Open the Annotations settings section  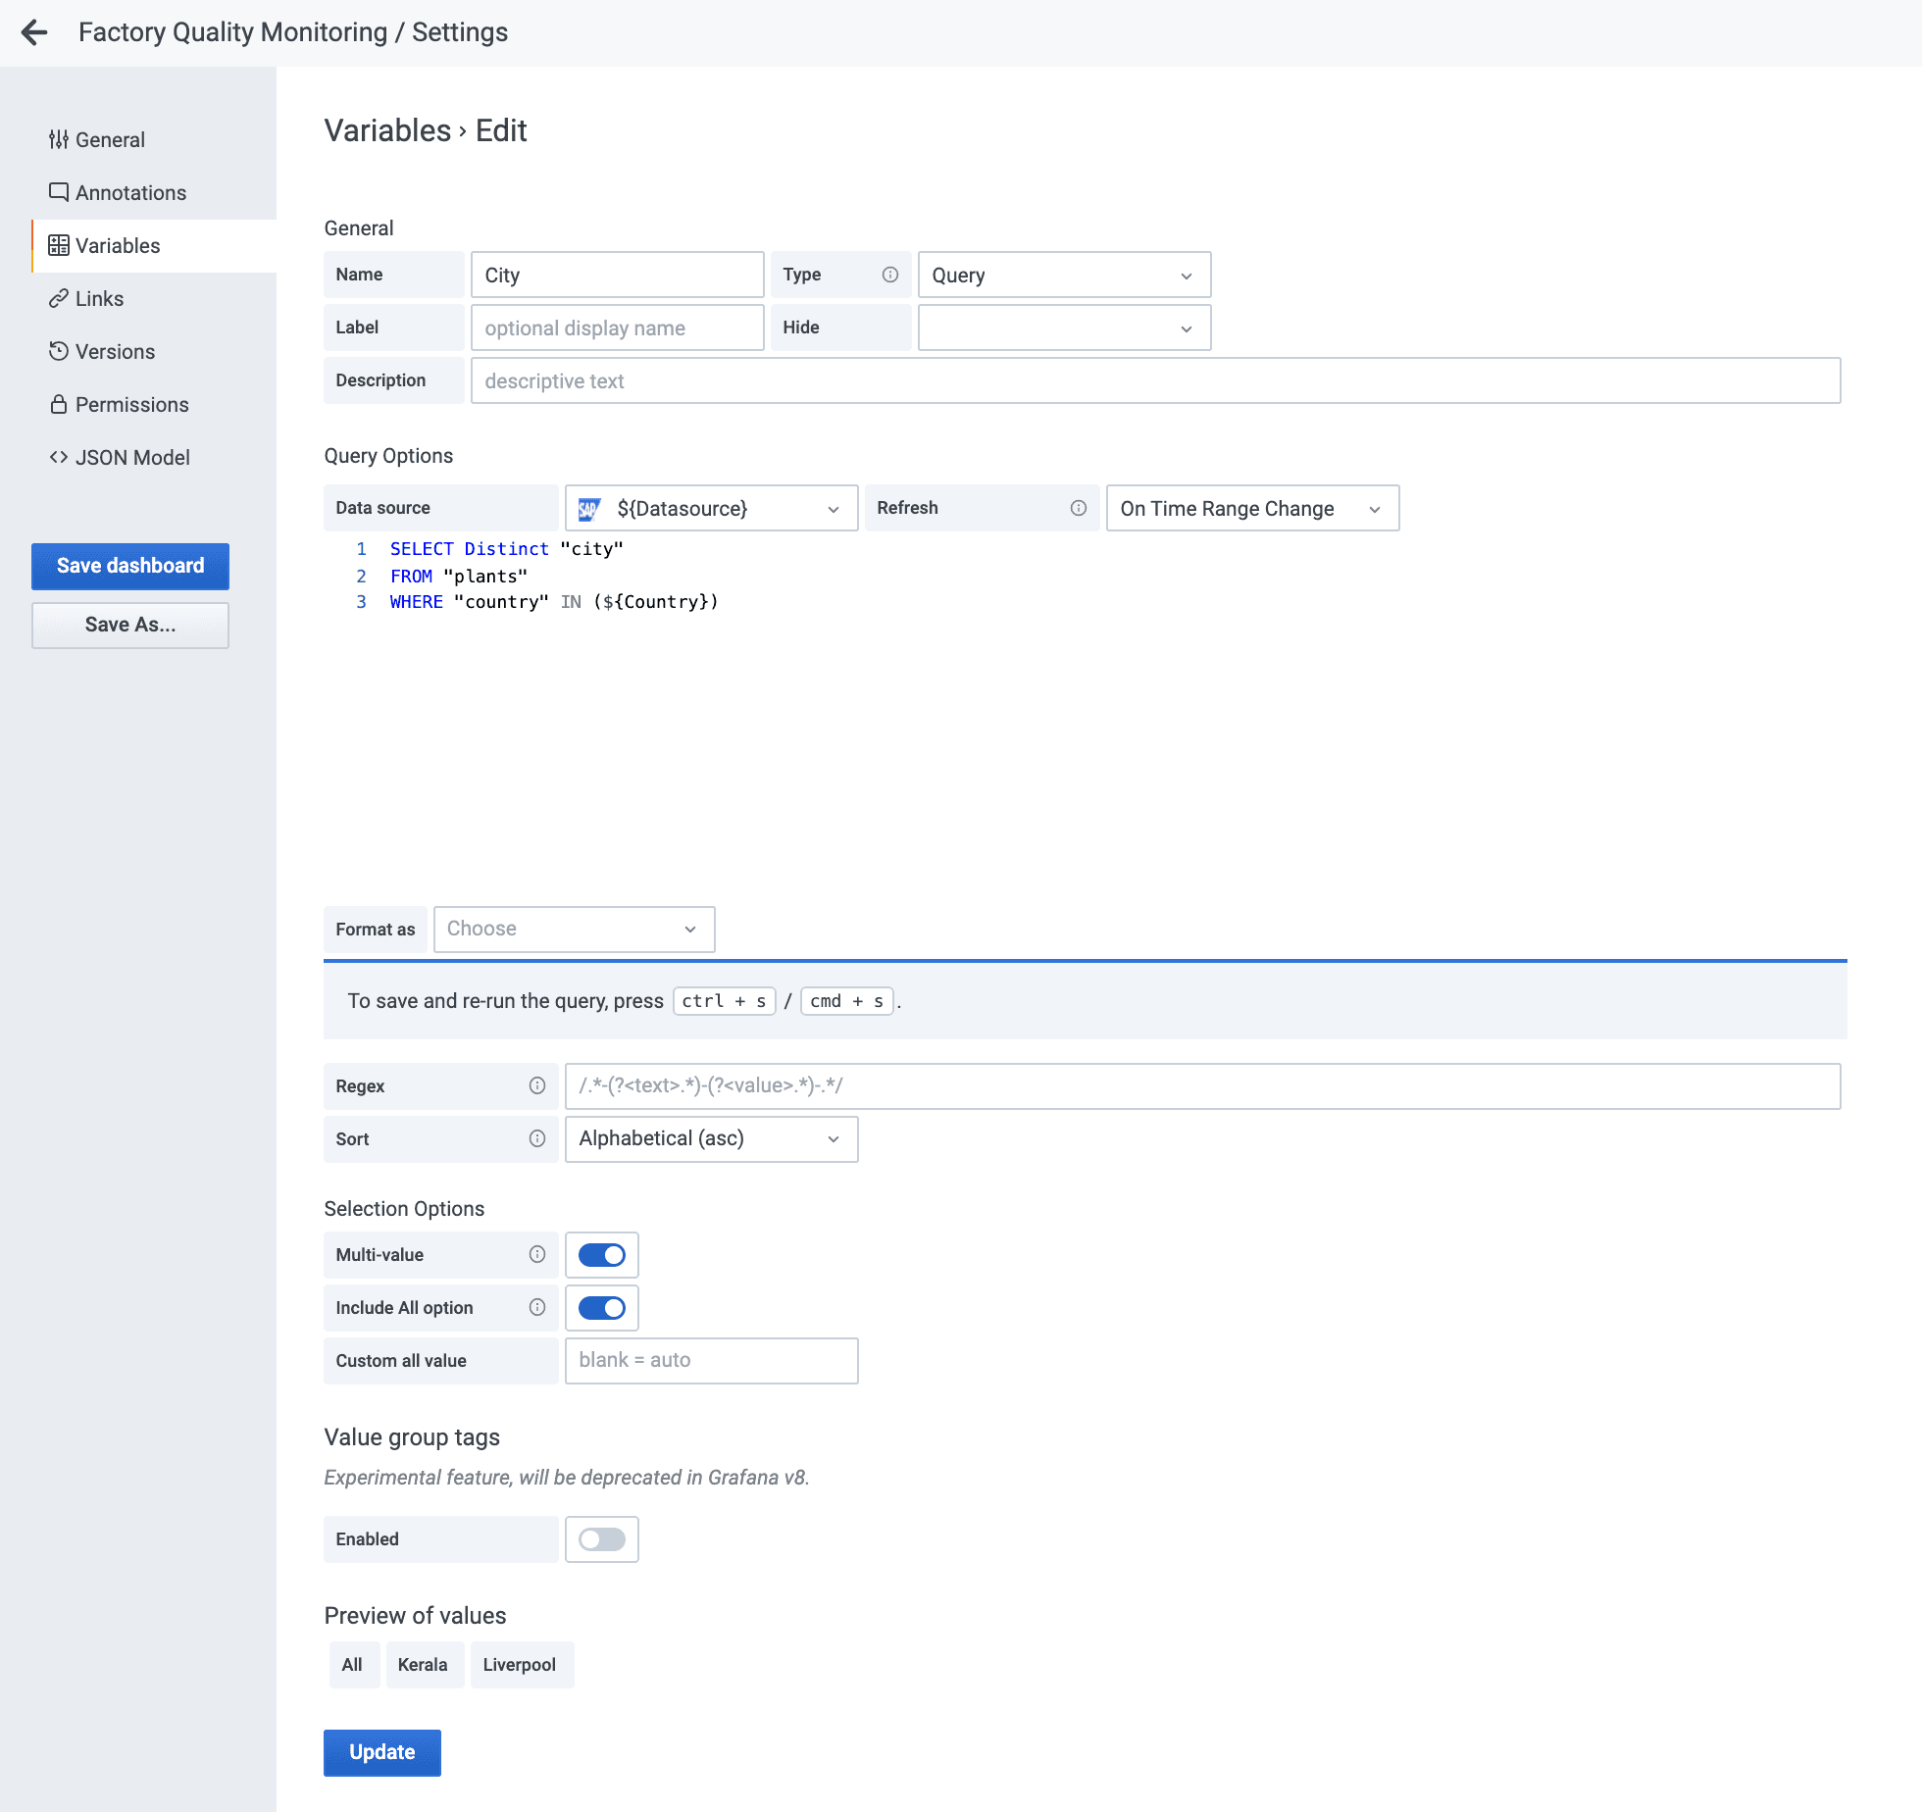130,193
